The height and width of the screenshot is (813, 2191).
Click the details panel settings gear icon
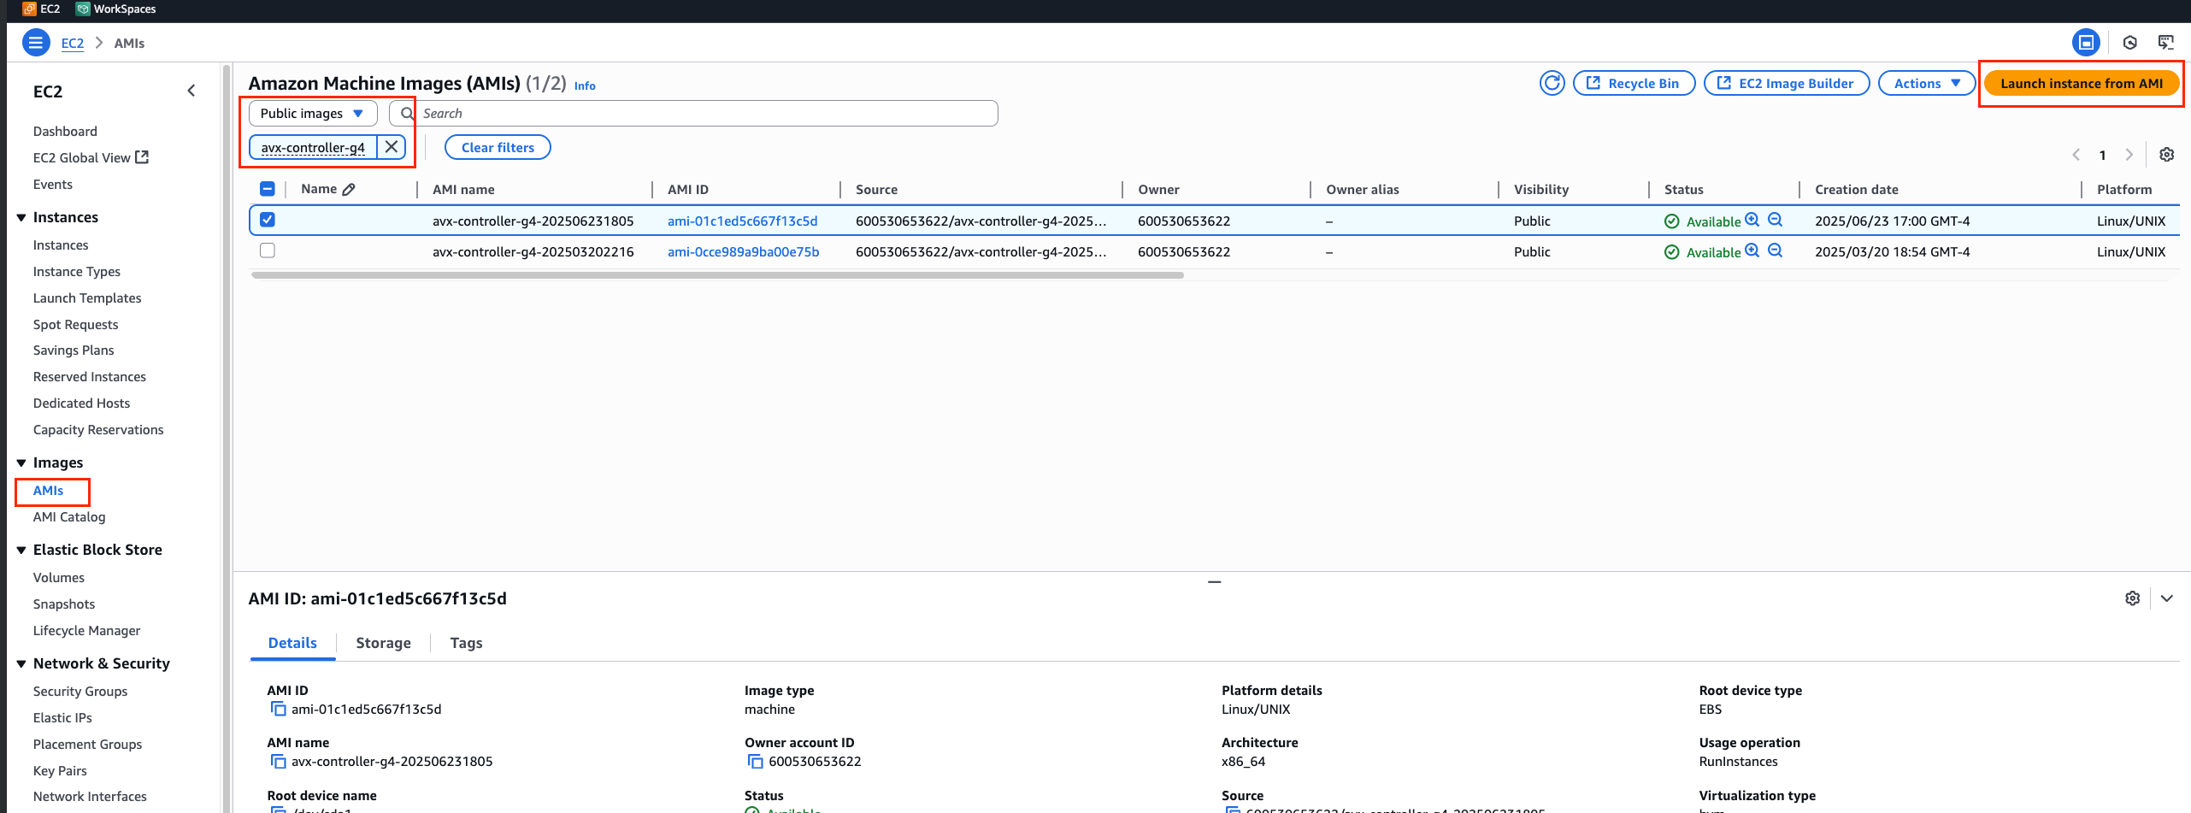click(x=2132, y=598)
